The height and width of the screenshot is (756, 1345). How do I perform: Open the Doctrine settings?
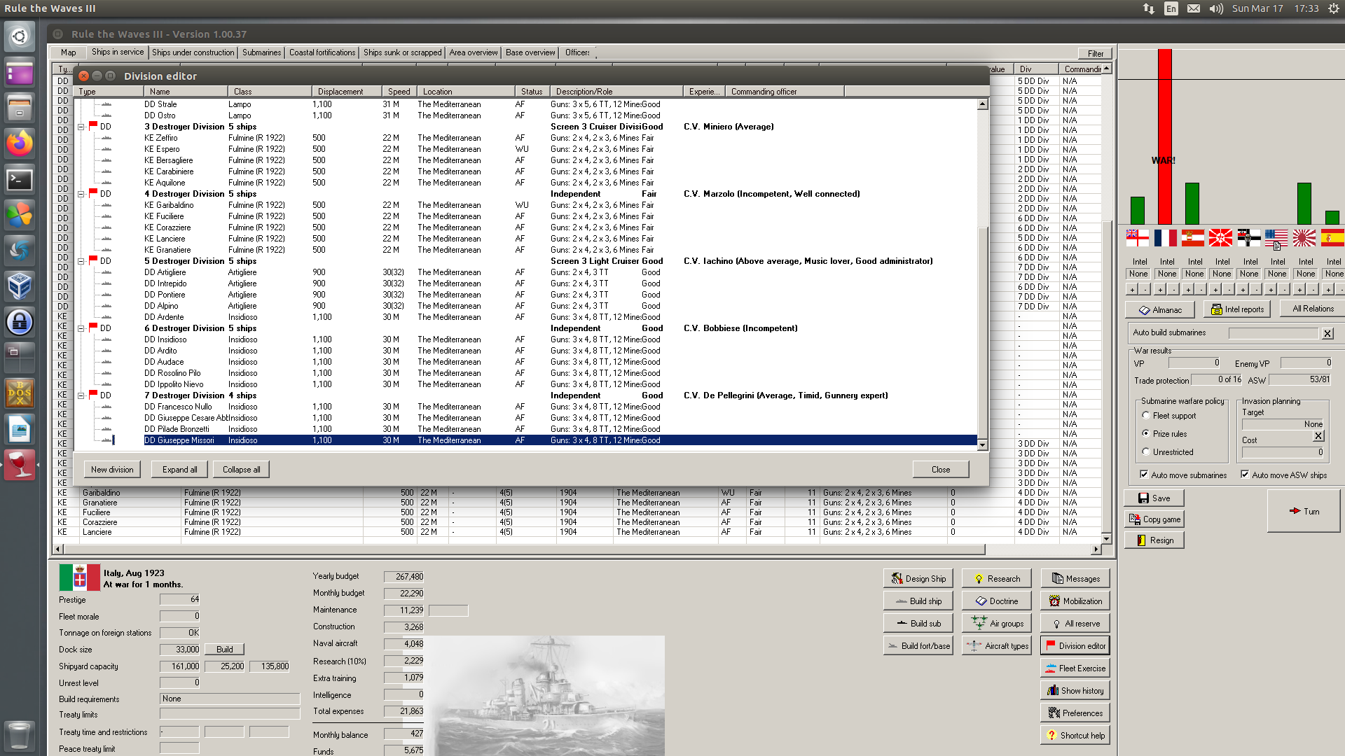(x=996, y=601)
